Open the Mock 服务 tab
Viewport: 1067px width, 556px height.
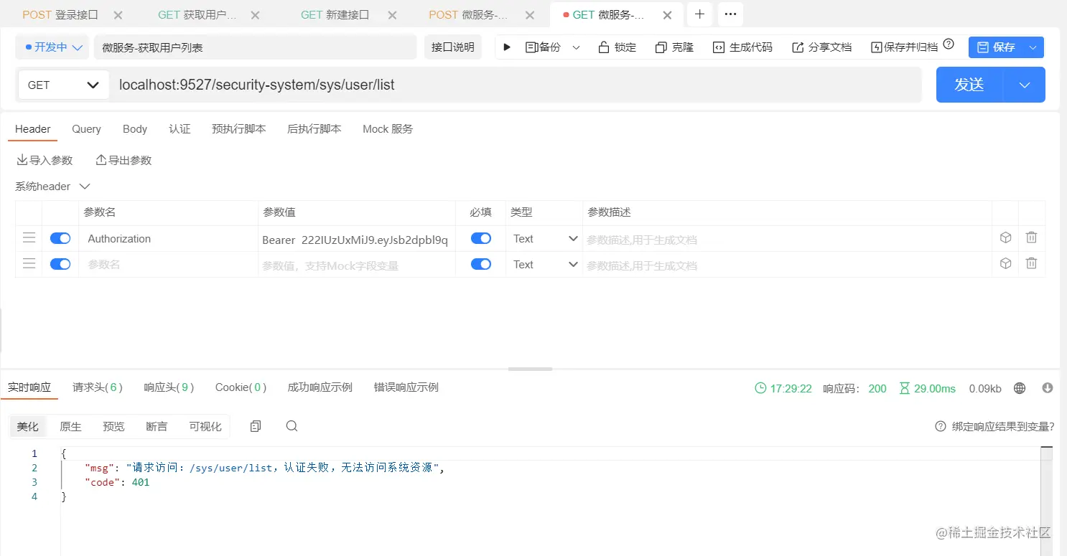[x=388, y=129]
